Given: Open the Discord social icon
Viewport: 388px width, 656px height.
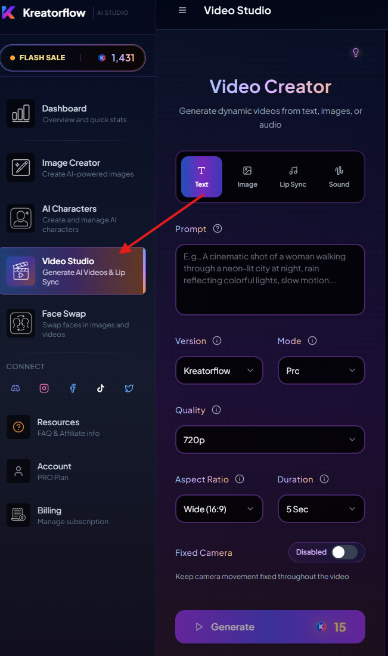Looking at the screenshot, I should click(x=16, y=388).
